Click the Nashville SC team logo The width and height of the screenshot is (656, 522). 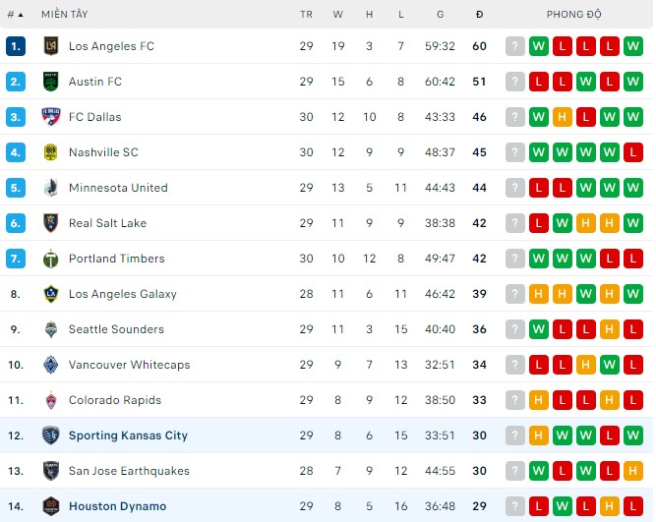point(51,152)
